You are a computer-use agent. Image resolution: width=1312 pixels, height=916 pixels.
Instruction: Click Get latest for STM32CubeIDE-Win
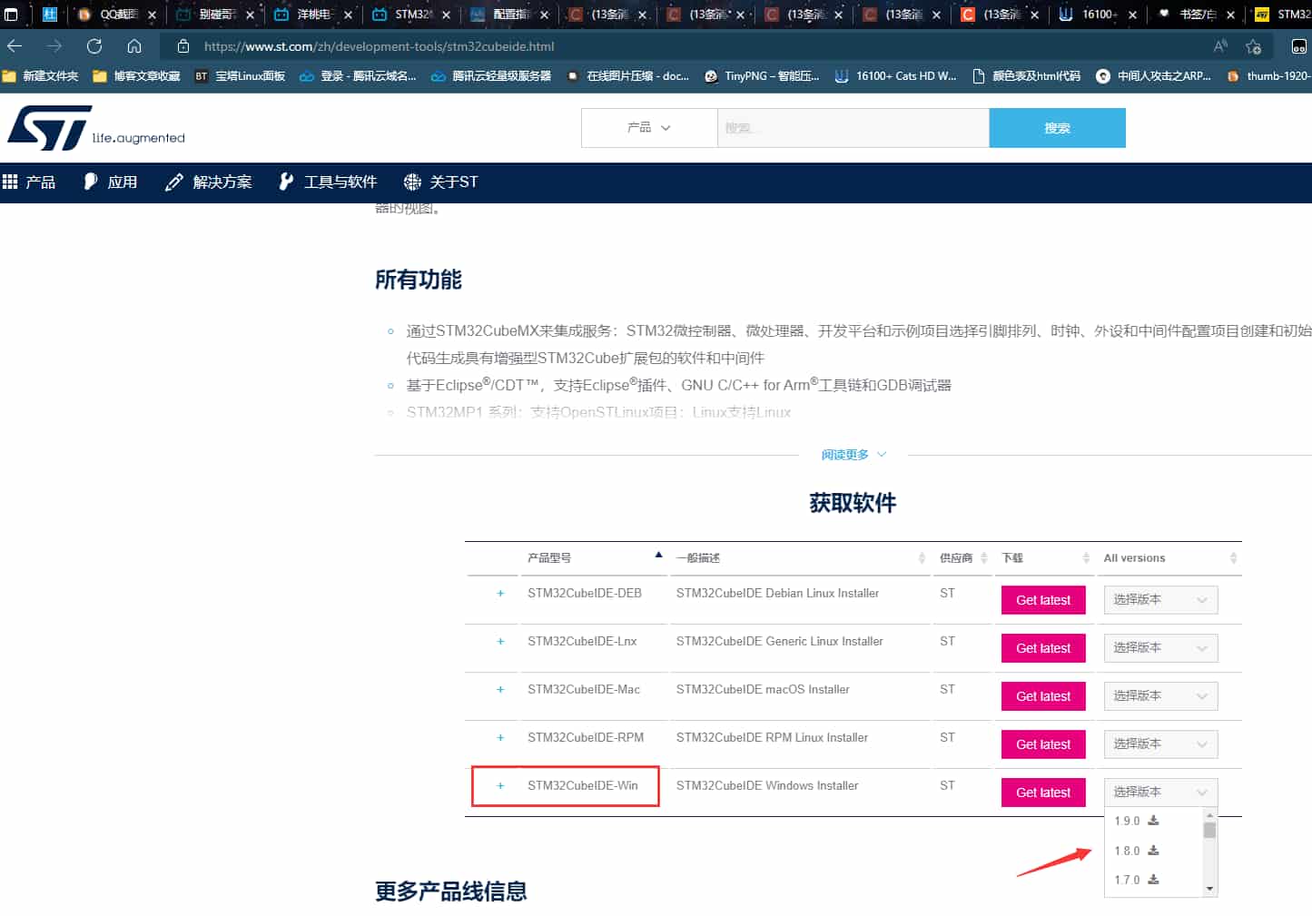pyautogui.click(x=1042, y=793)
